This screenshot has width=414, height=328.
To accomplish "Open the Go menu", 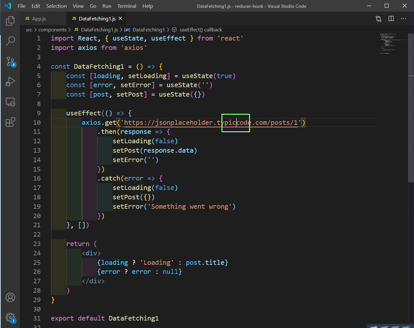I will (93, 6).
